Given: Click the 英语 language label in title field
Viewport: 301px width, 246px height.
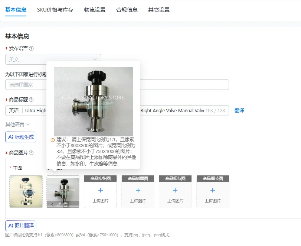Looking at the screenshot, I should (14, 110).
